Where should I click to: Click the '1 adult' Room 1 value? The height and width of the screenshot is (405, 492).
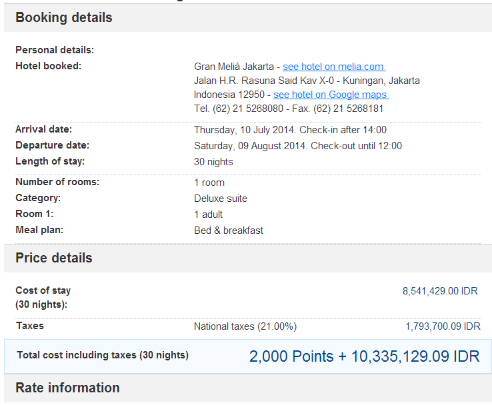click(x=208, y=214)
